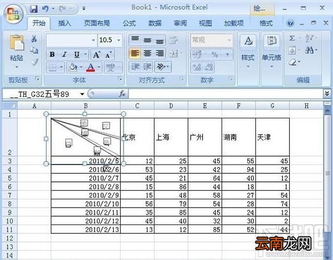The width and height of the screenshot is (333, 260).
Task: Switch to the 页面布局 tab
Action: tap(97, 23)
